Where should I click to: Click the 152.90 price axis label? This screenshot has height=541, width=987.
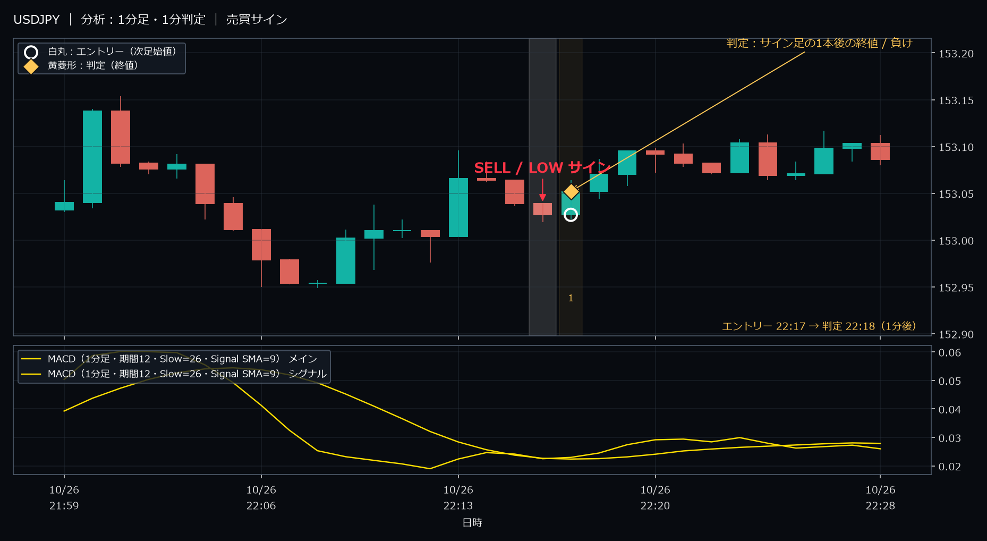tap(956, 334)
